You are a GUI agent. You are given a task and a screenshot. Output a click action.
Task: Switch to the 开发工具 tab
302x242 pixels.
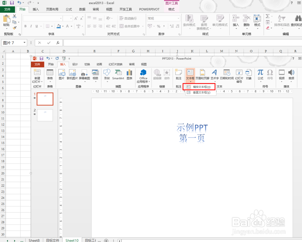(126, 9)
